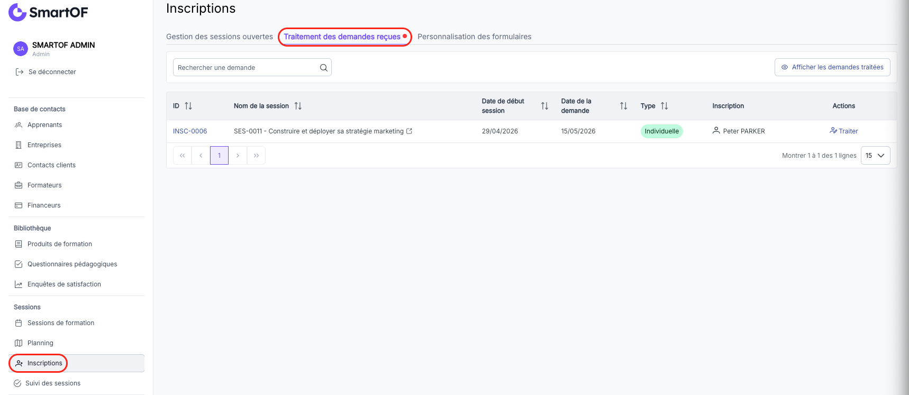909x395 pixels.
Task: Click the Suivi des sessions check-circle icon
Action: (17, 383)
